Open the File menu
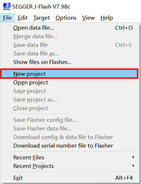The image size is (141, 184). (x=7, y=18)
